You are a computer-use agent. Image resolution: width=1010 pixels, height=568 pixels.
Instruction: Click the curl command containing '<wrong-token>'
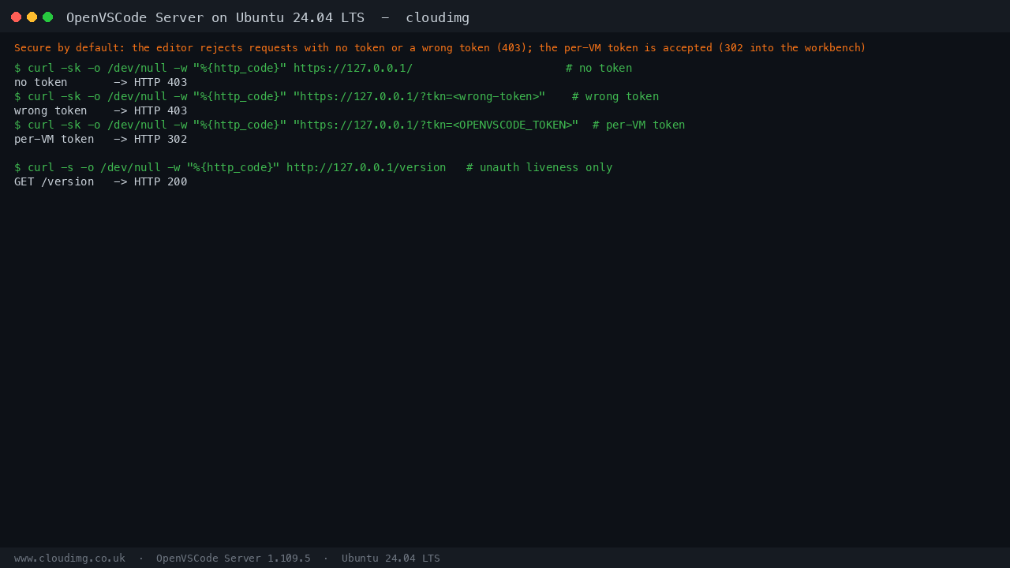click(x=337, y=96)
